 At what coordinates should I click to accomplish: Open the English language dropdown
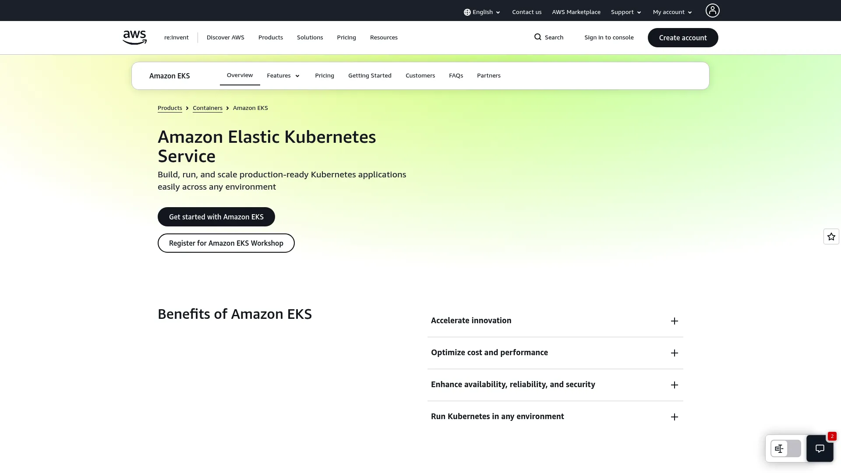coord(482,12)
